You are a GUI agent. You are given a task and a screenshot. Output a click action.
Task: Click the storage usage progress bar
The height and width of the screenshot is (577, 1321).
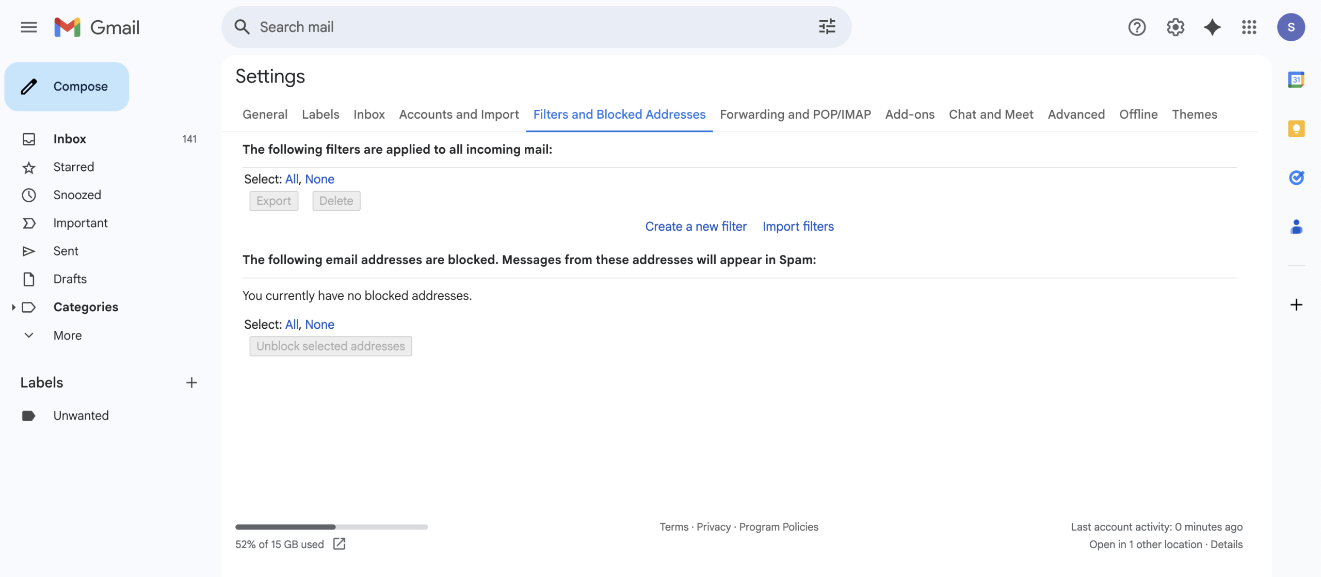click(331, 527)
